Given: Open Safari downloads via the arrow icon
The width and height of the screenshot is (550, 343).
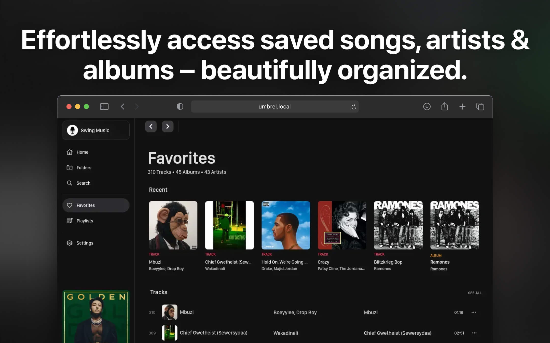Looking at the screenshot, I should point(427,106).
